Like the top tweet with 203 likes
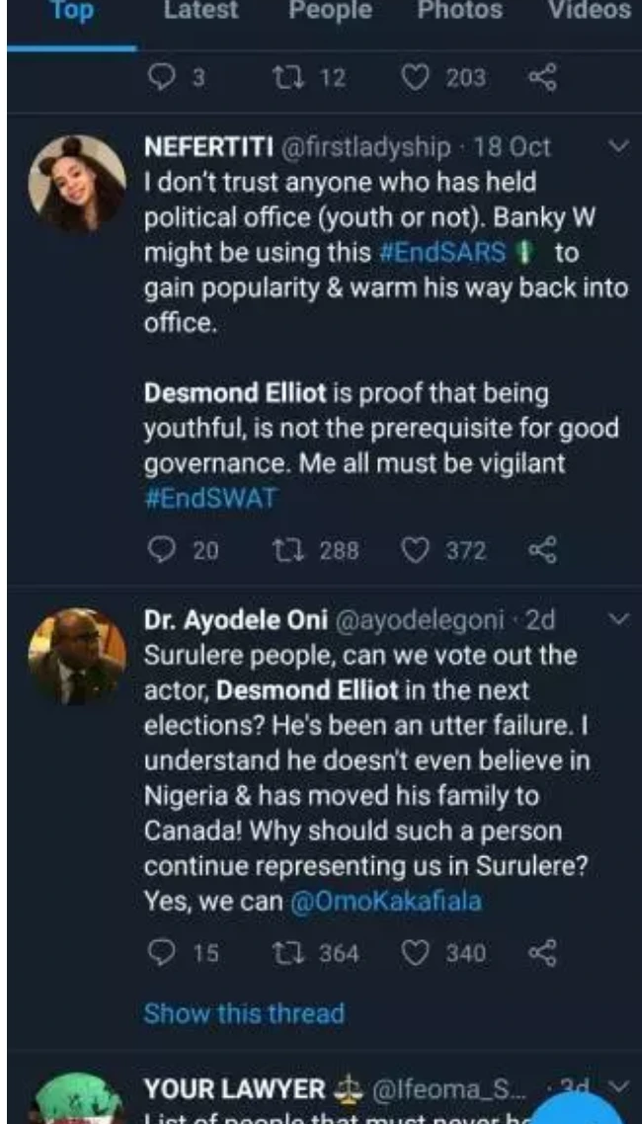Screen dimensions: 642x1124 pyautogui.click(x=416, y=77)
